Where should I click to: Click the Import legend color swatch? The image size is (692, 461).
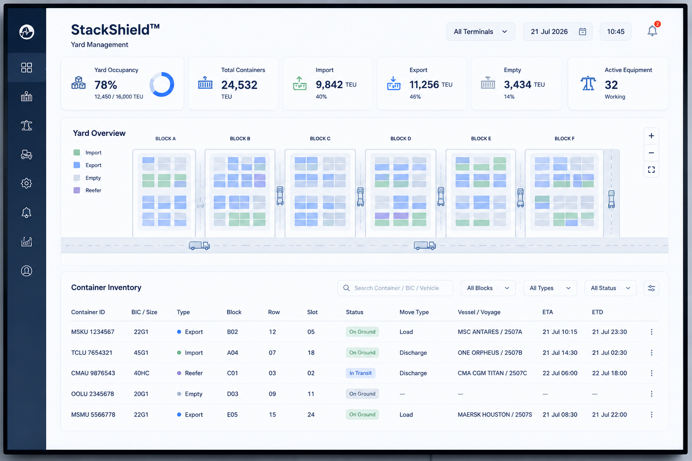click(77, 153)
